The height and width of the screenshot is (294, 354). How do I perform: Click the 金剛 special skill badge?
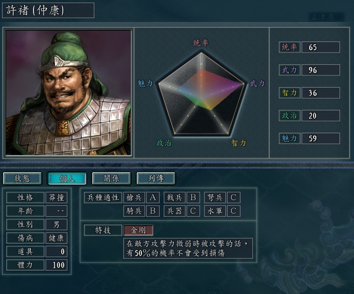[138, 230]
